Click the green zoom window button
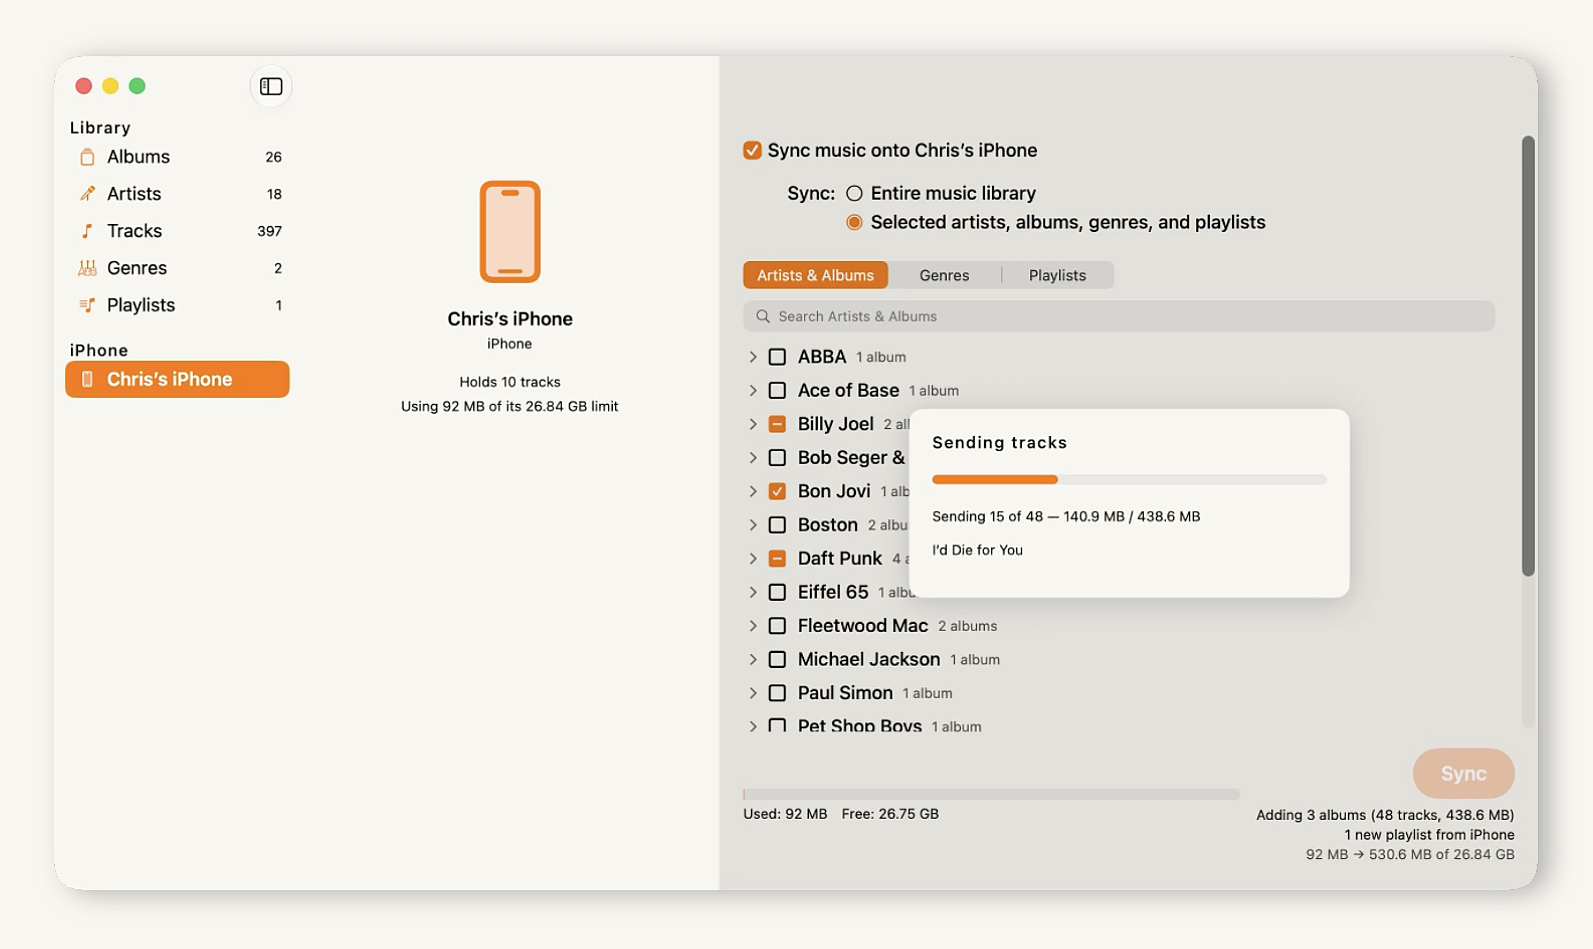The height and width of the screenshot is (949, 1593). tap(138, 86)
